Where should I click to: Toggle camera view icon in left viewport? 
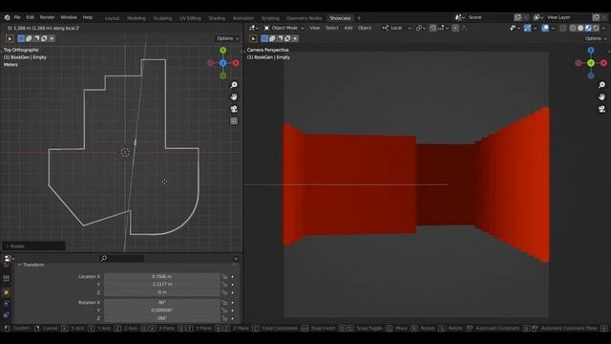pyautogui.click(x=234, y=109)
